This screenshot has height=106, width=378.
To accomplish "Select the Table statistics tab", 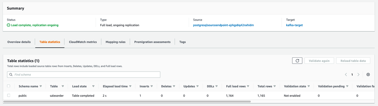I will [50, 42].
